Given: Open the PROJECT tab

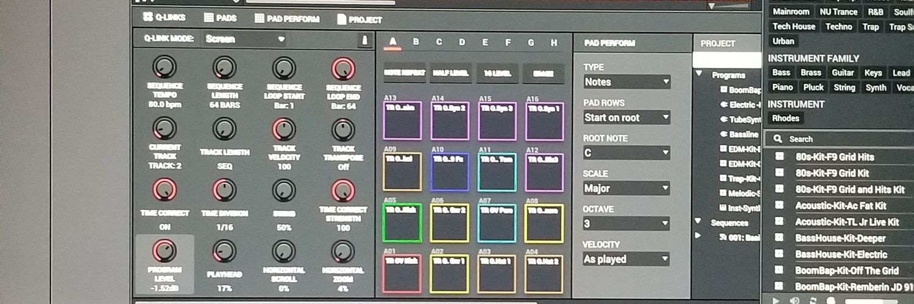Looking at the screenshot, I should pos(360,19).
